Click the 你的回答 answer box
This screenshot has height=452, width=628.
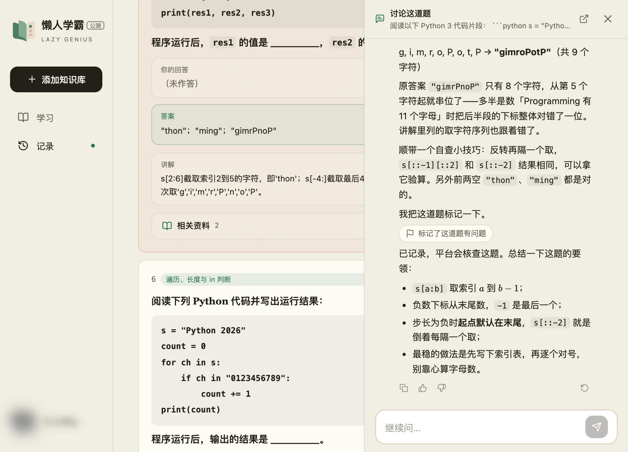point(258,78)
